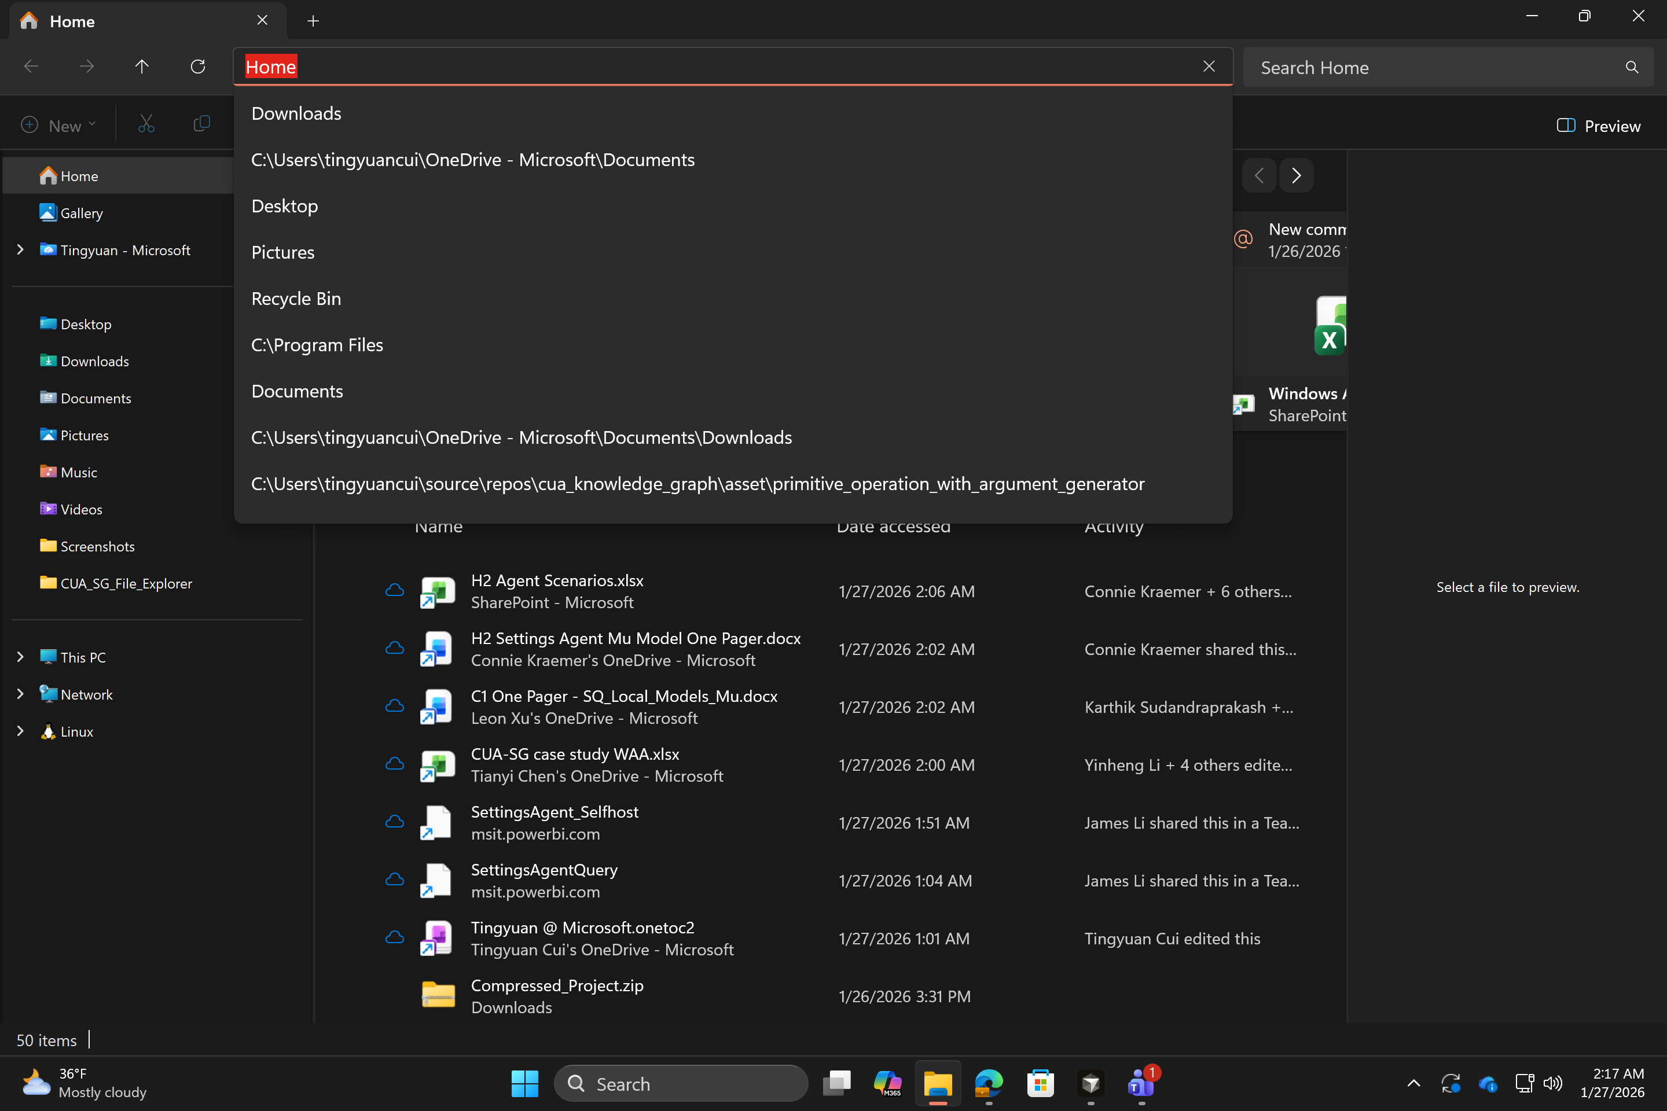This screenshot has height=1111, width=1667.
Task: Expand the Tingyuan - Microsoft tree node
Action: [21, 250]
